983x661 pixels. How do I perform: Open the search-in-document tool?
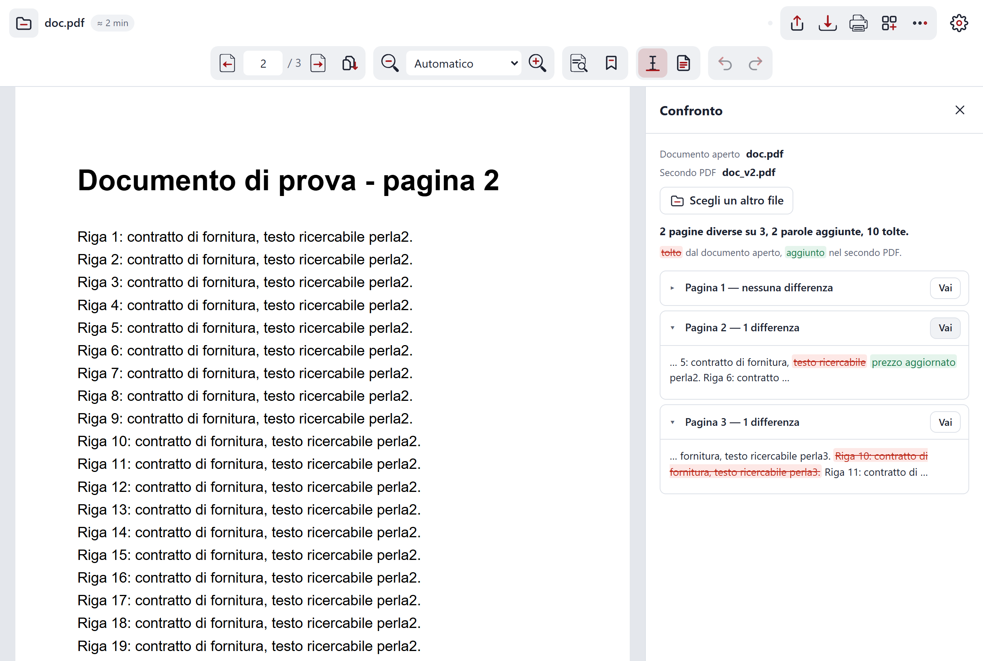(579, 63)
